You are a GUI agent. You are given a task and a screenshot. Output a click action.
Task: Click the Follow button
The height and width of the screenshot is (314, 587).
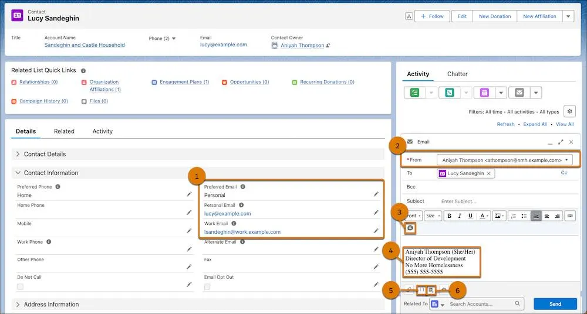pyautogui.click(x=432, y=16)
